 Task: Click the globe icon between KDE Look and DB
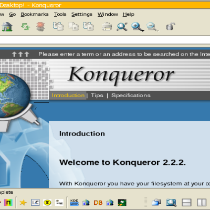coord(86,203)
